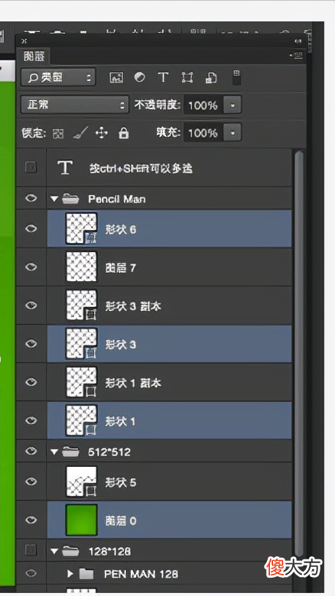335x596 pixels.
Task: Hide the Pencil Man group
Action: [31, 198]
